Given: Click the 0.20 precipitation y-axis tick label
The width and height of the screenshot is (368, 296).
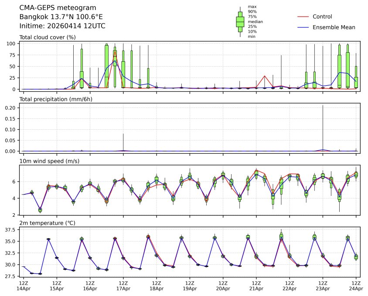Looking at the screenshot, I should [x=10, y=108].
